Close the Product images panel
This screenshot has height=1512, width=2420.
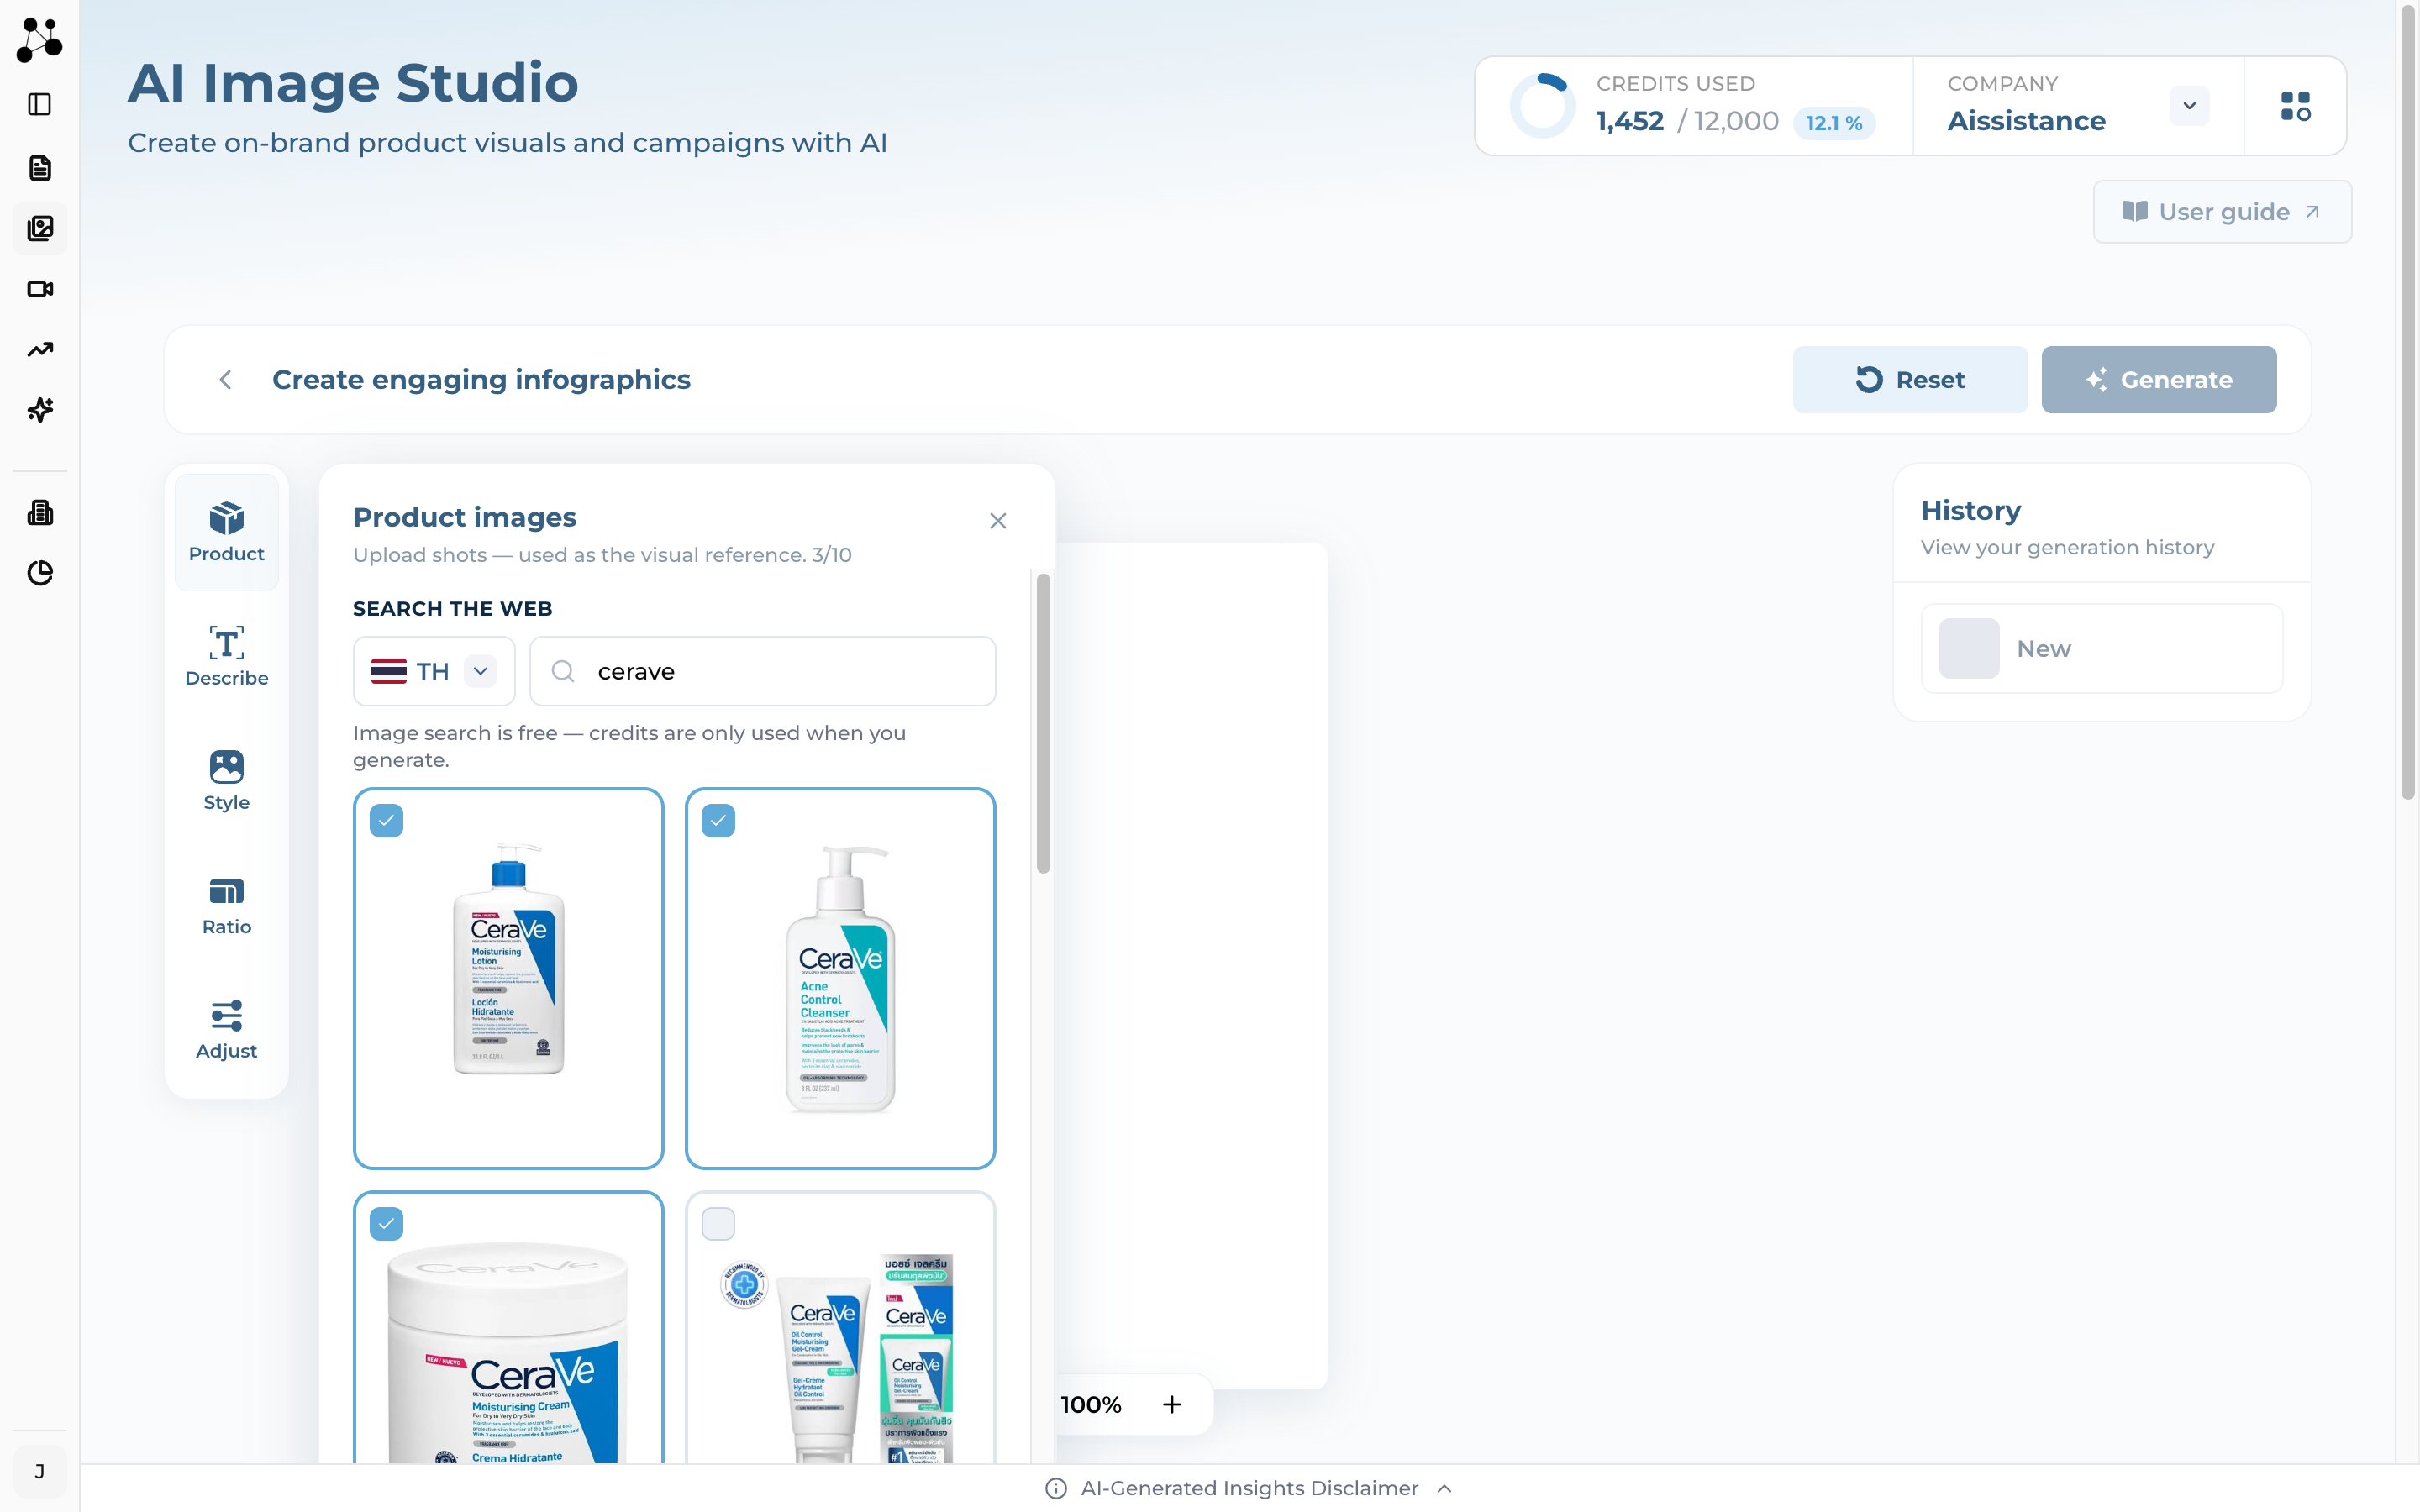pyautogui.click(x=997, y=521)
